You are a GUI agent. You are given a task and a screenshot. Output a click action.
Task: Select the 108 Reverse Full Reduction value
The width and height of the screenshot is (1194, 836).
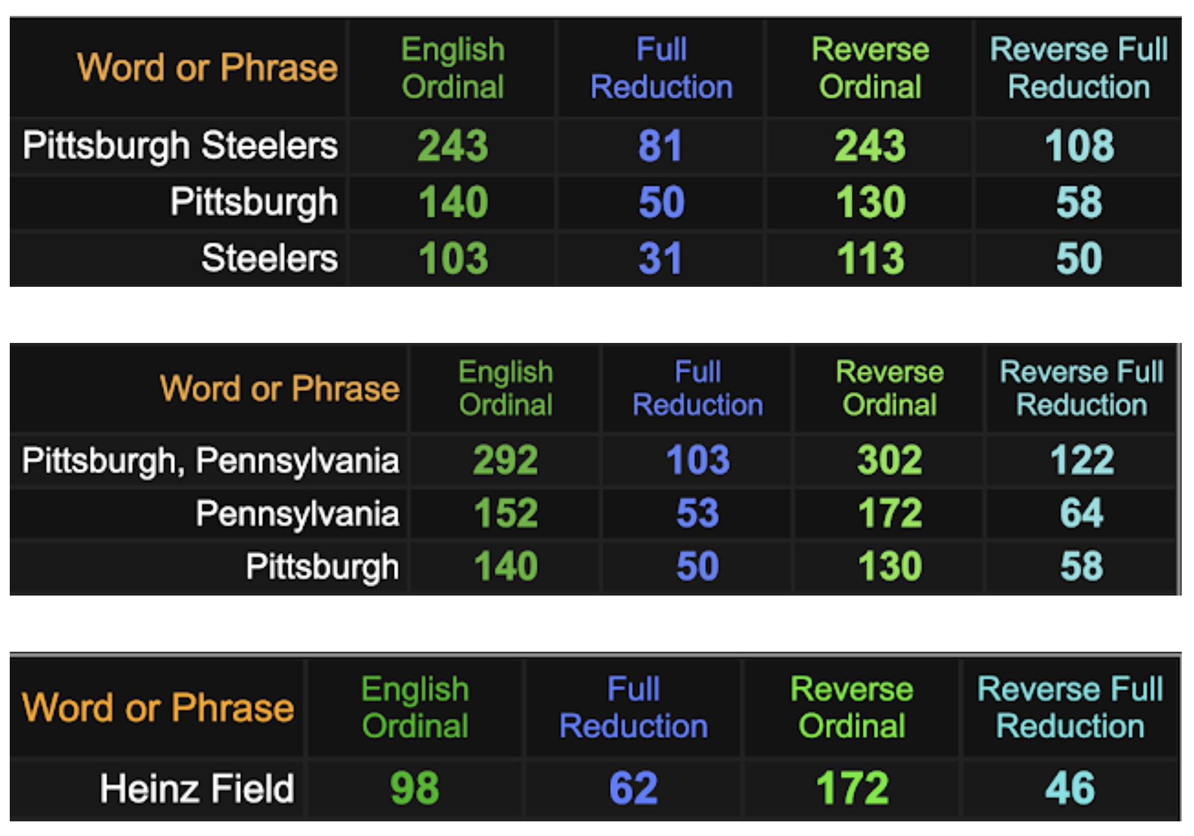[x=1079, y=146]
